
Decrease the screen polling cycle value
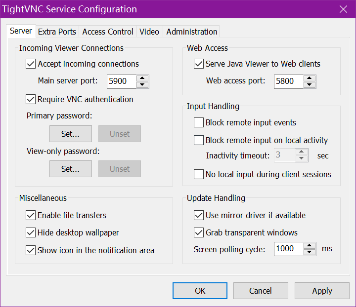pyautogui.click(x=310, y=252)
